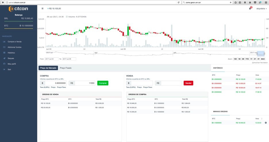Click the right handle of the chart range scroller
Screen dimensions: 269x142
(x=264, y=54)
